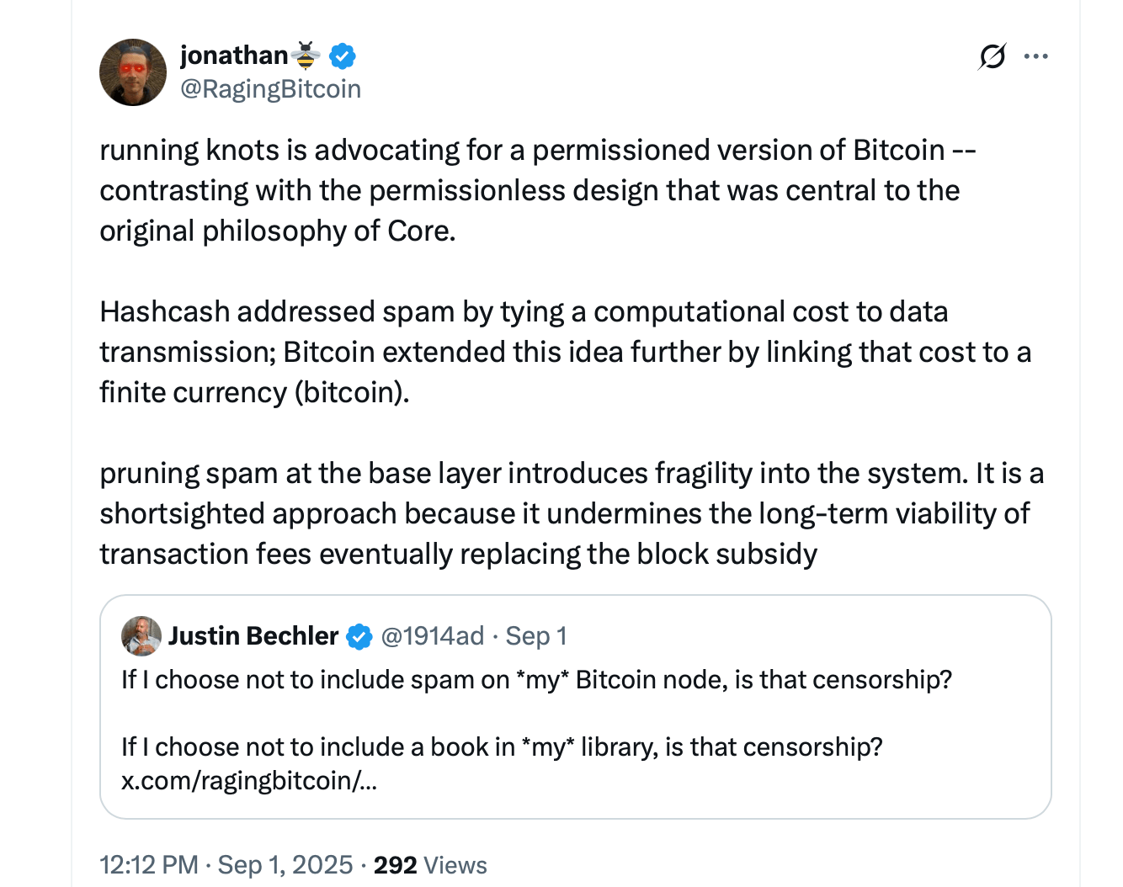Click the Sep 1 date on the quoted tweet

coord(536,636)
